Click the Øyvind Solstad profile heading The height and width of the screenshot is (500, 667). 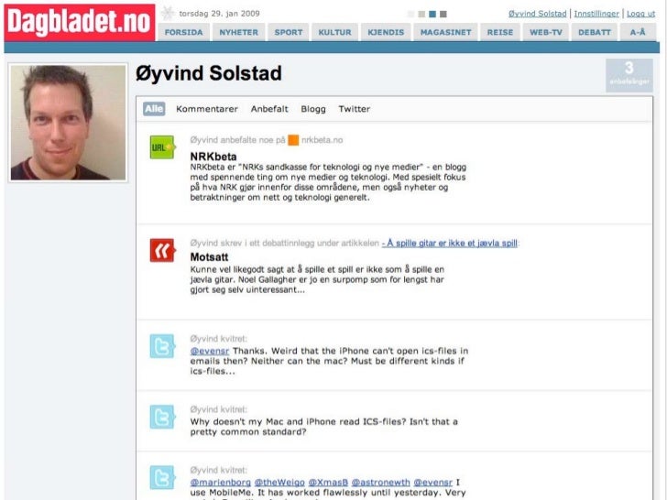(209, 73)
